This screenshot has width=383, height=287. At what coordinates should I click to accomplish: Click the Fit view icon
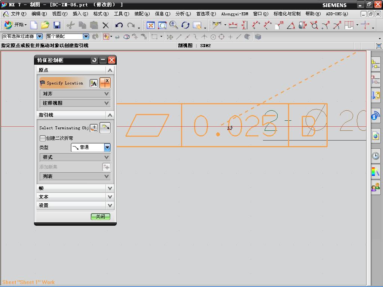coord(151,25)
